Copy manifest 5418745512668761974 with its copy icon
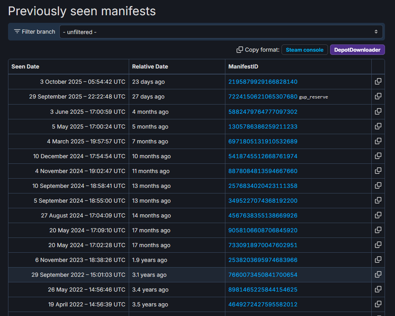The height and width of the screenshot is (316, 395). (x=378, y=156)
